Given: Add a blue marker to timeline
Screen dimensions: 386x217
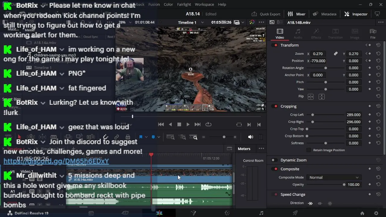Looking at the screenshot, I should [153, 137].
